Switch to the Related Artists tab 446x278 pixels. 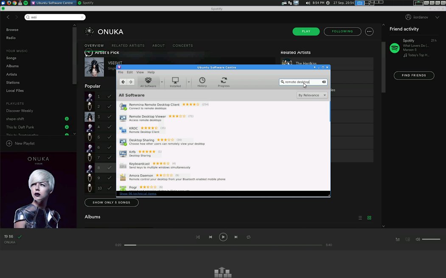click(128, 46)
